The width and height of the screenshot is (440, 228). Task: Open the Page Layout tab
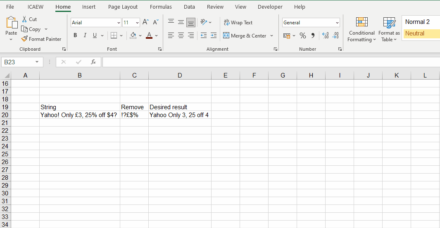click(x=123, y=7)
